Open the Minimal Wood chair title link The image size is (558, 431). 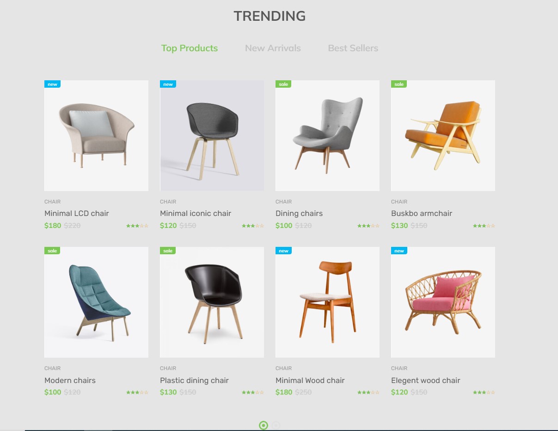point(310,380)
